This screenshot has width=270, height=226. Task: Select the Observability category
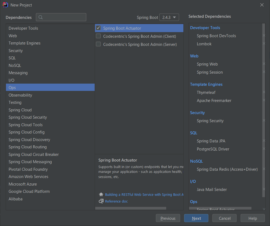click(50, 95)
